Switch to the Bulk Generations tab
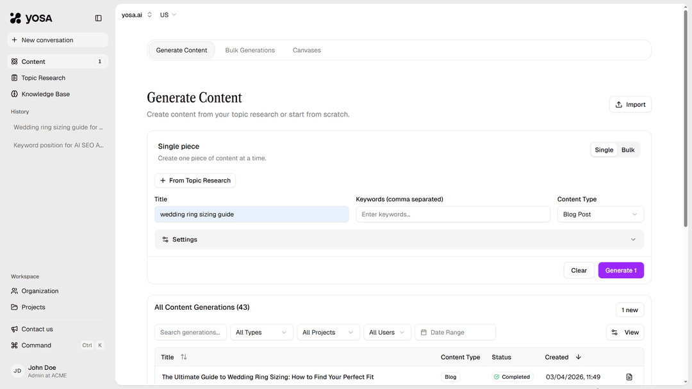This screenshot has width=692, height=389. (x=250, y=50)
